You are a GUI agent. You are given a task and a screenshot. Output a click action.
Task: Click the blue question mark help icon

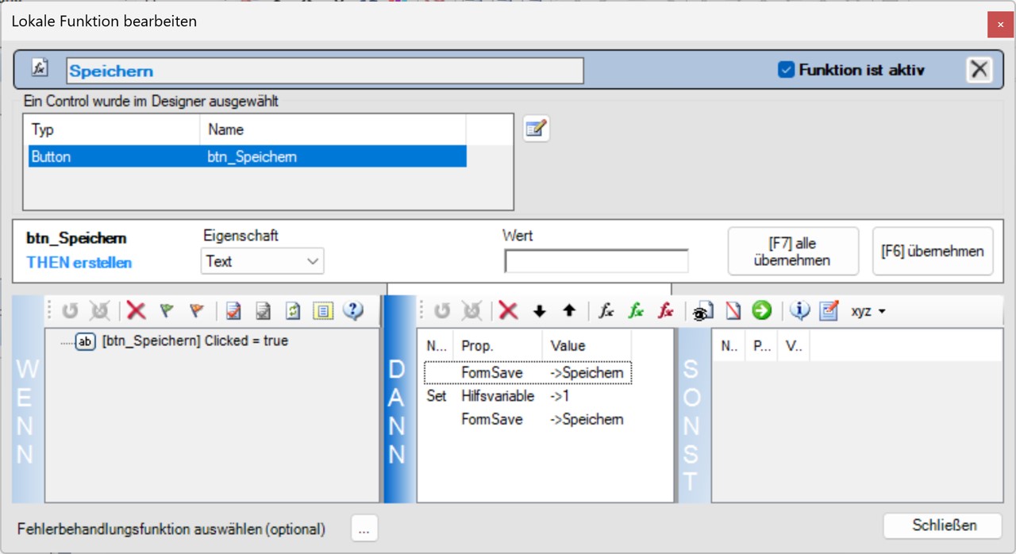pyautogui.click(x=353, y=311)
